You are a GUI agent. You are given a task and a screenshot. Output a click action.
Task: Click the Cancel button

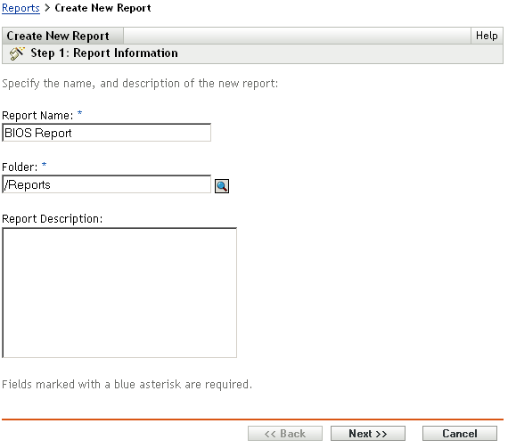(459, 433)
